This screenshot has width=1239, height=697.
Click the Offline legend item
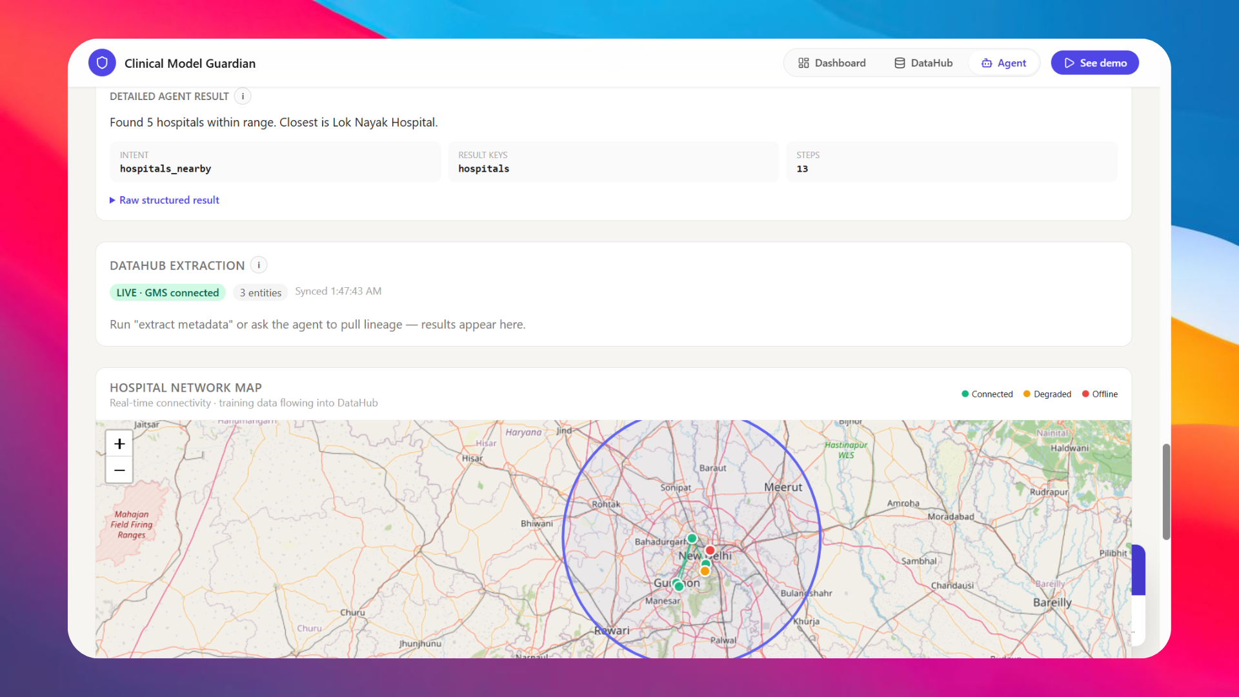(x=1100, y=394)
